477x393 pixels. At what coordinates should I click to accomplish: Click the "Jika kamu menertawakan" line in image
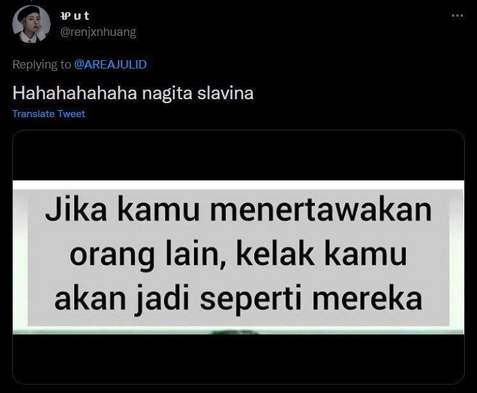pos(238,210)
